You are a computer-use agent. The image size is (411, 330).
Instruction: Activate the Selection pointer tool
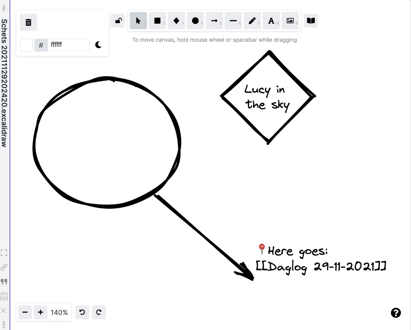(138, 21)
